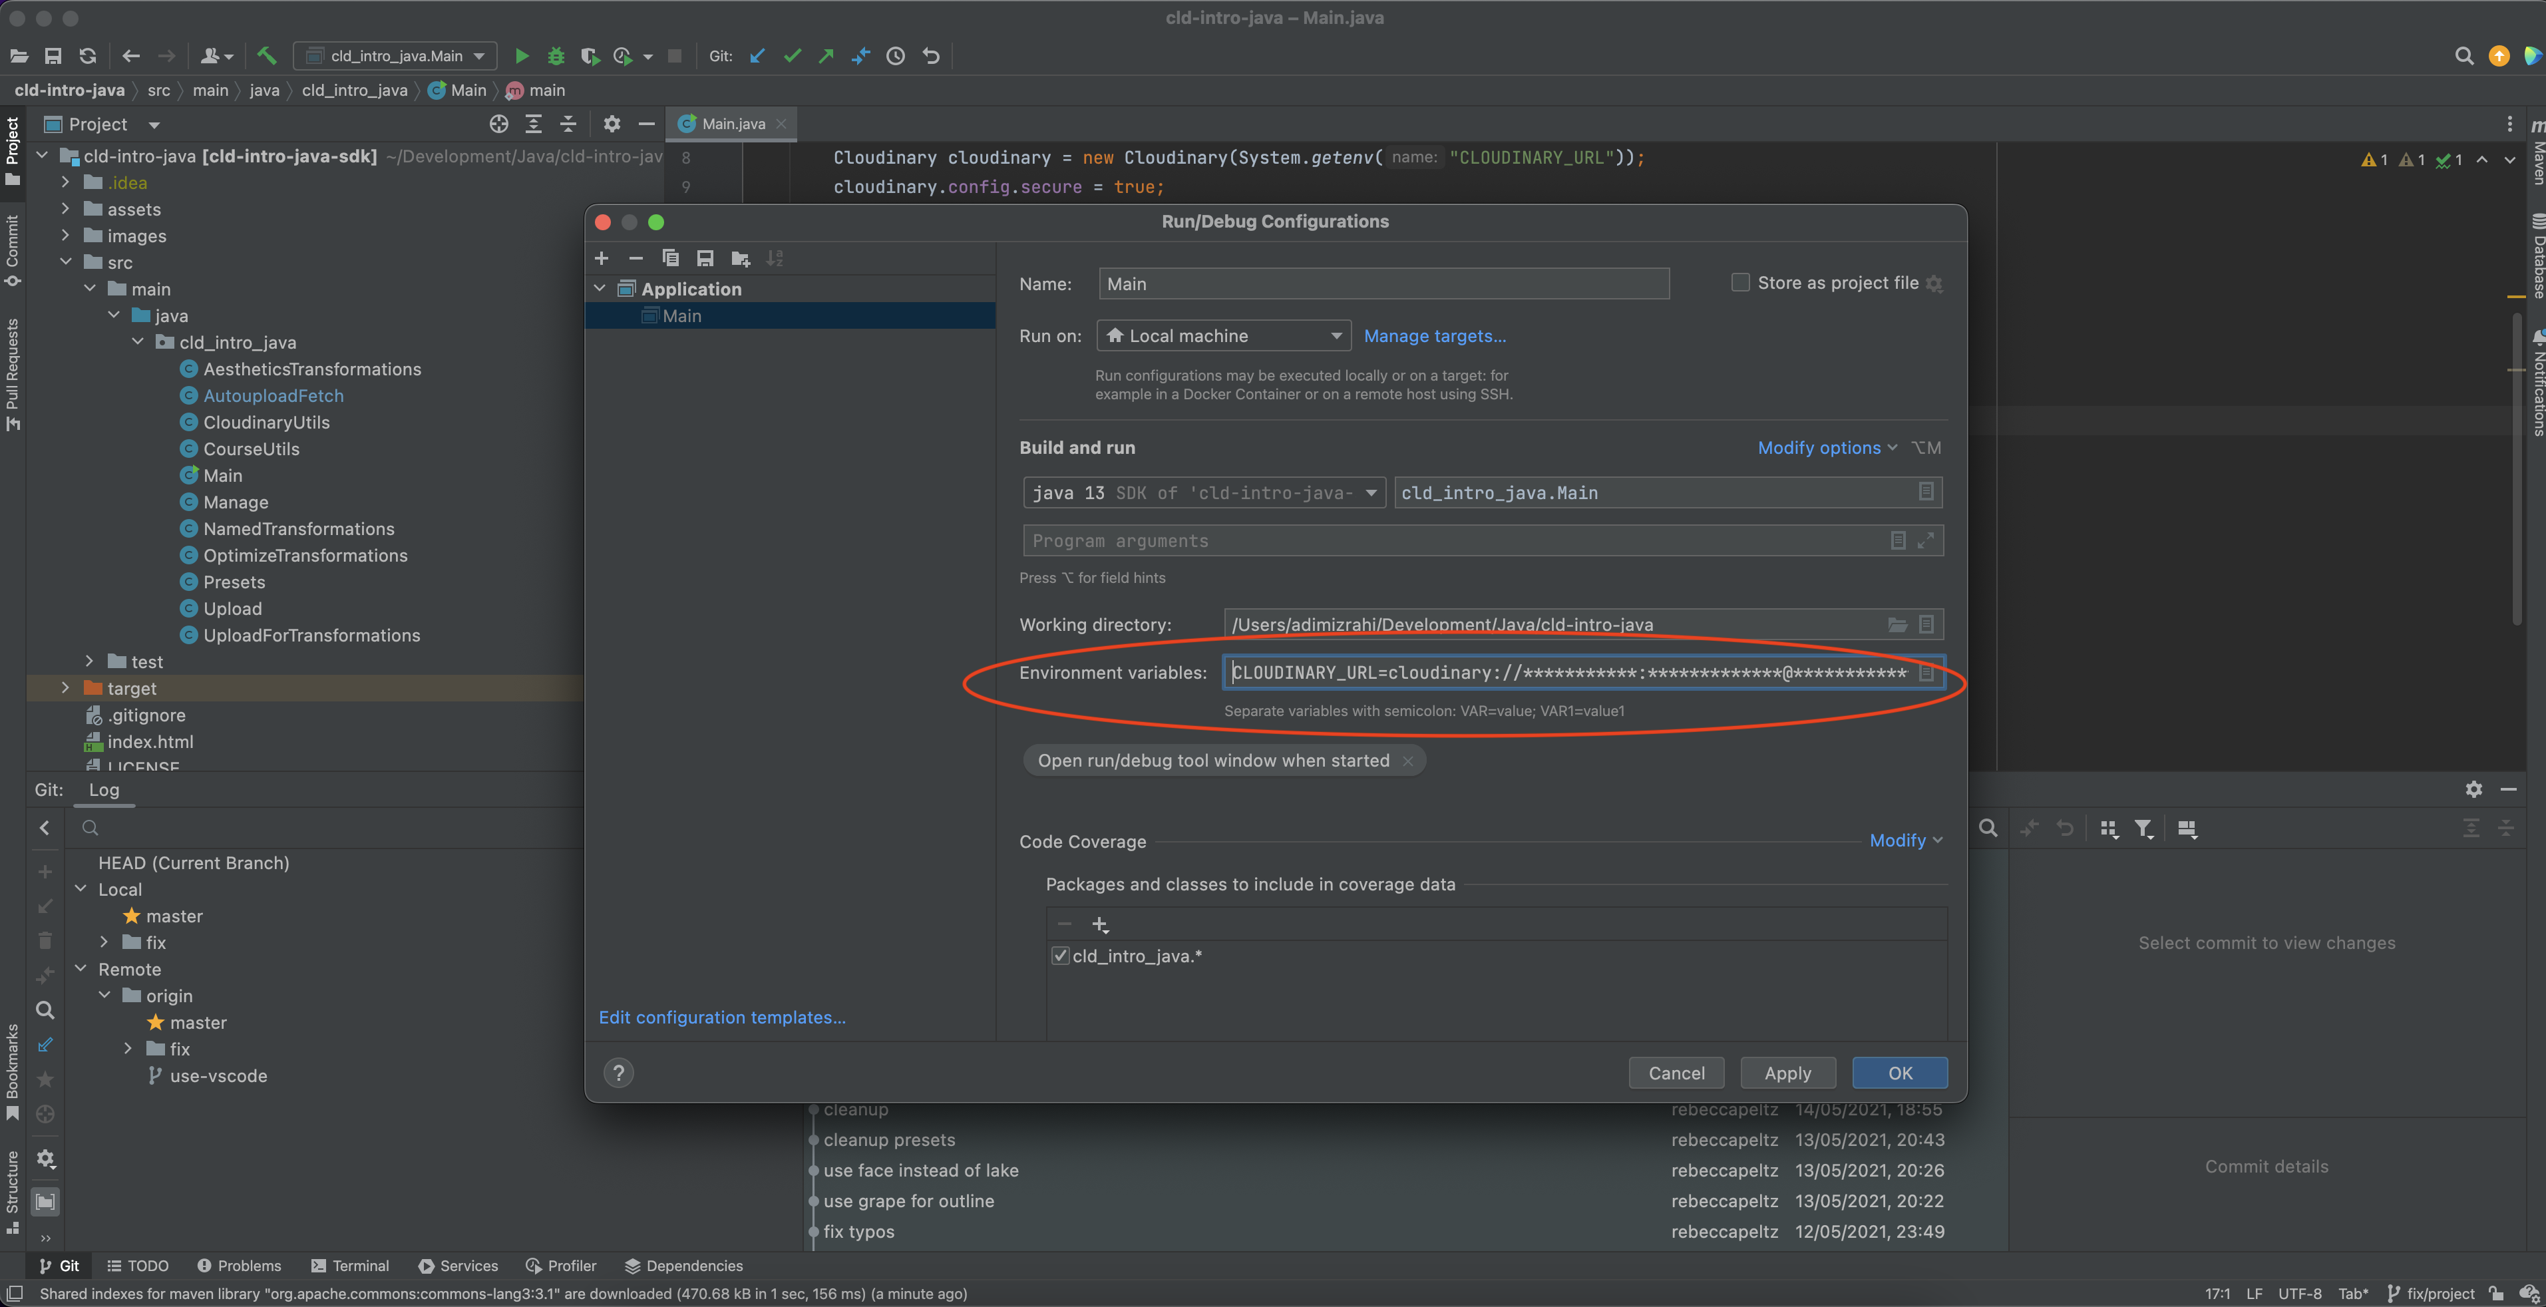Expand the target folder in project tree
2546x1307 pixels.
tap(65, 688)
